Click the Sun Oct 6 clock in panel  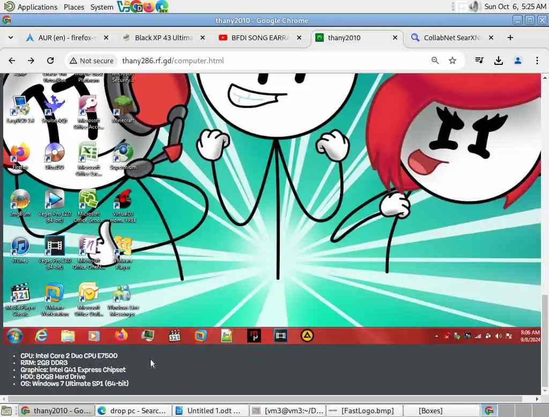point(515,6)
